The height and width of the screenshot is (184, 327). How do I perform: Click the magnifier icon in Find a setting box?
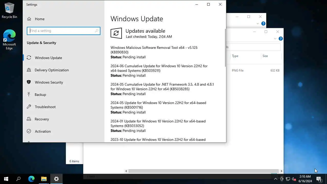[97, 31]
